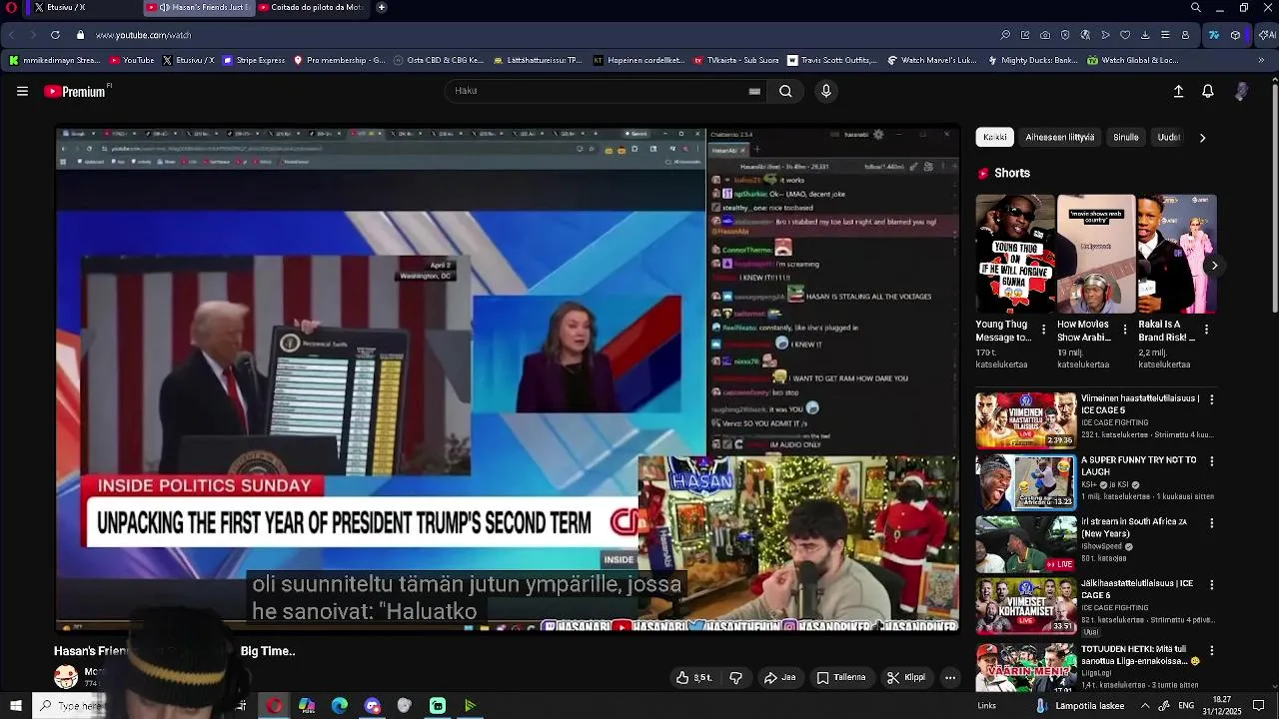Image resolution: width=1279 pixels, height=719 pixels.
Task: Open options for irl stream South Africa
Action: (1212, 523)
